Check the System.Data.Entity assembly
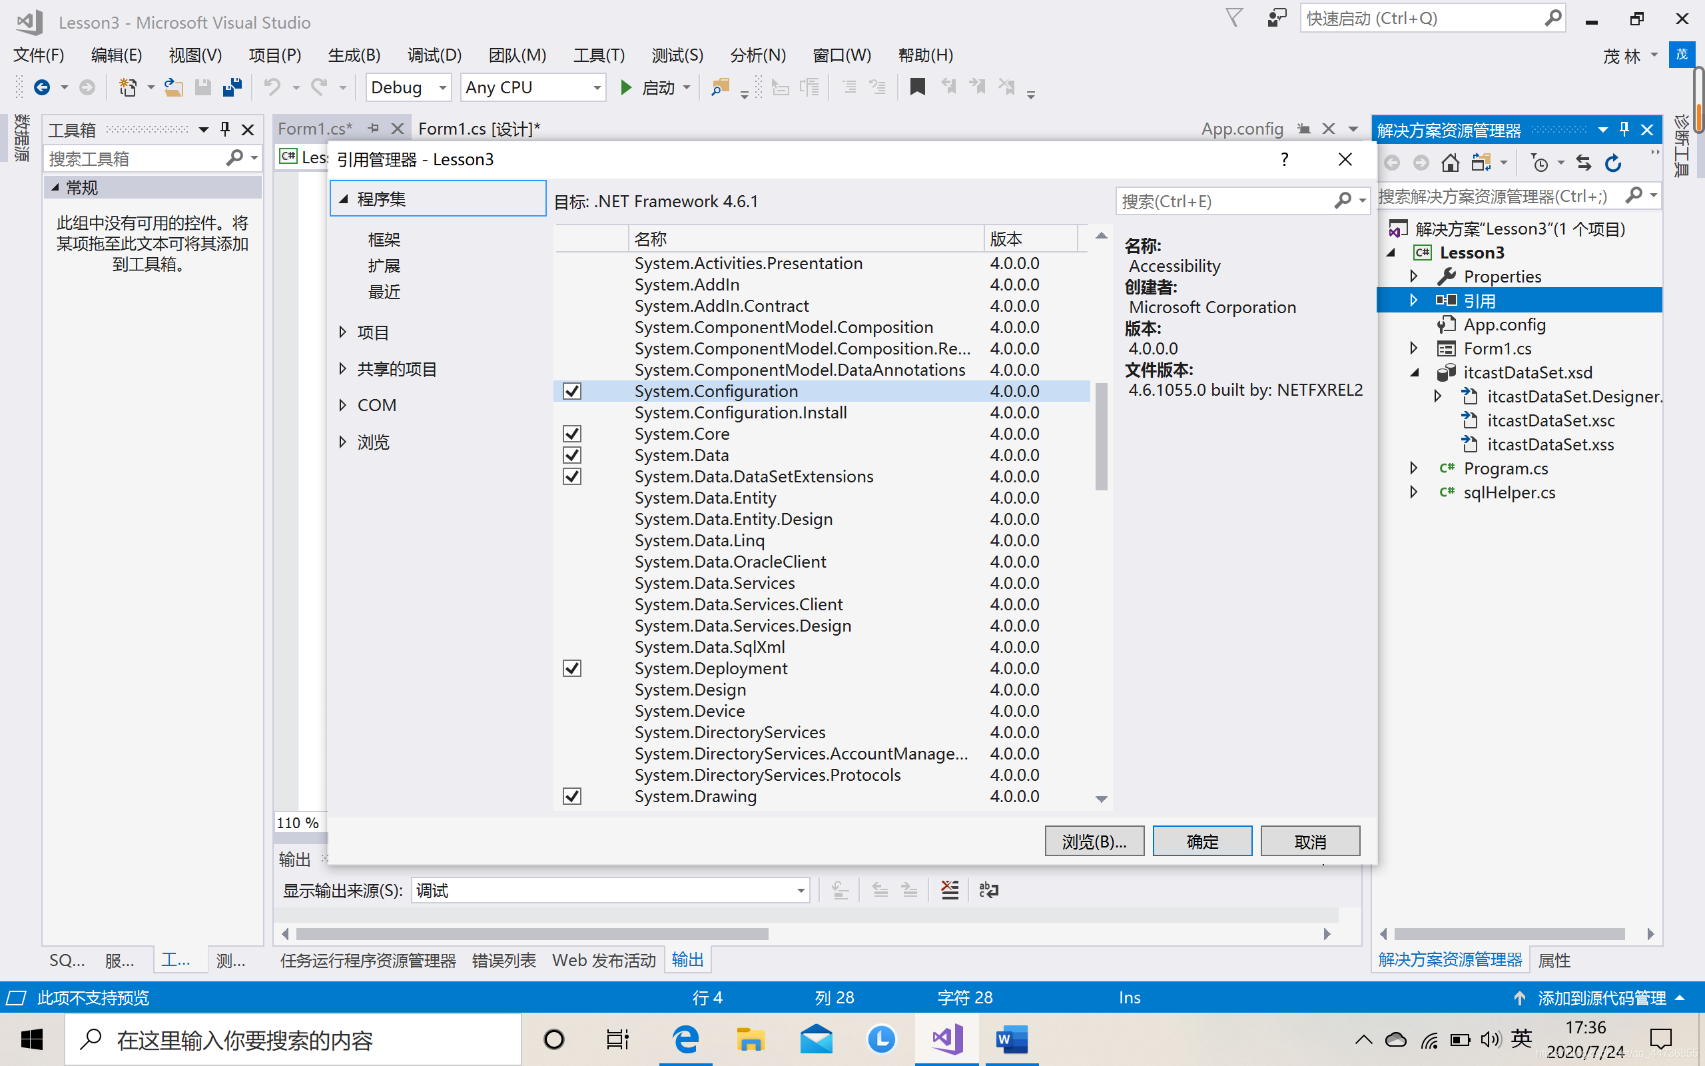Image resolution: width=1705 pixels, height=1066 pixels. point(571,498)
